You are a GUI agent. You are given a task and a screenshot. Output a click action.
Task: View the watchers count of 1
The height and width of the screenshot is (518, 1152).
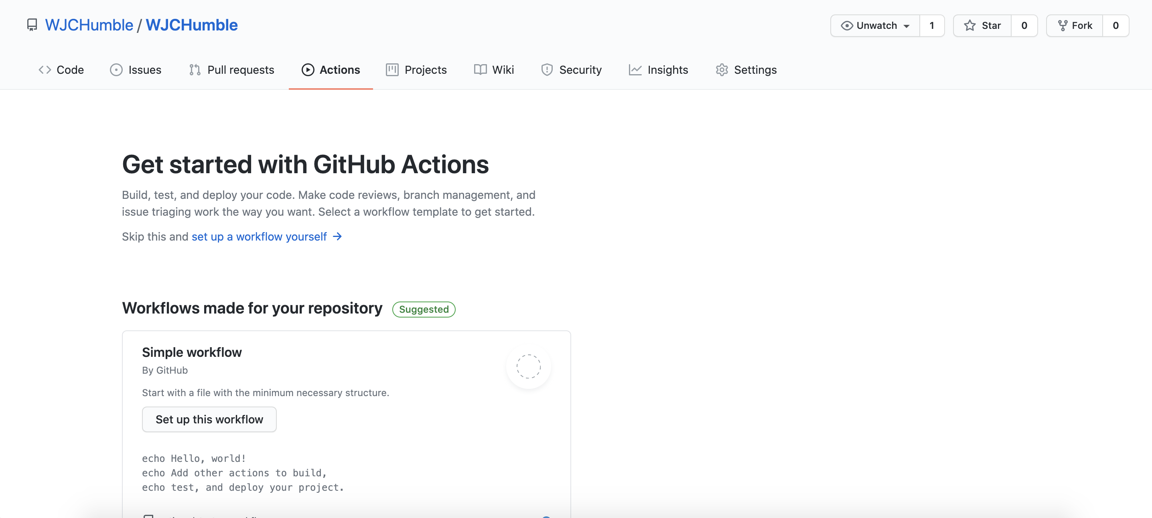pyautogui.click(x=932, y=26)
